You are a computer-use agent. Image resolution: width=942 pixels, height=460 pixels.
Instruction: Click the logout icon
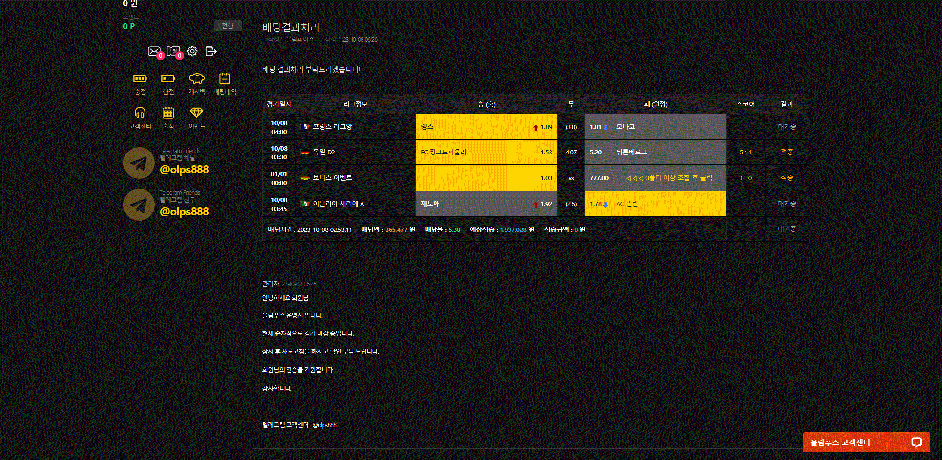pos(211,51)
